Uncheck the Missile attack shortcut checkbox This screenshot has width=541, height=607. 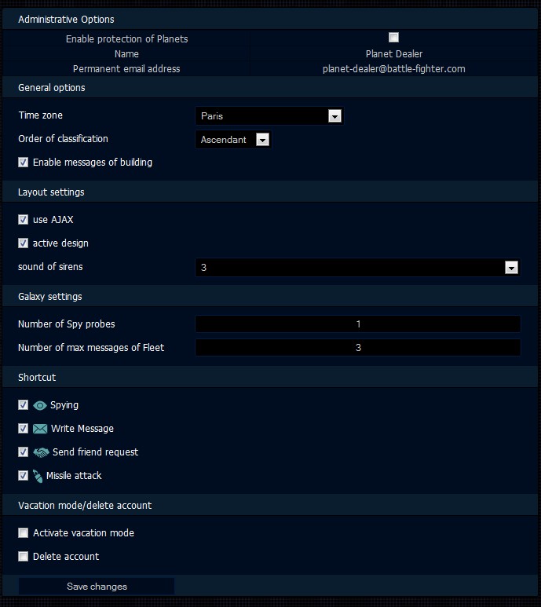click(x=23, y=476)
